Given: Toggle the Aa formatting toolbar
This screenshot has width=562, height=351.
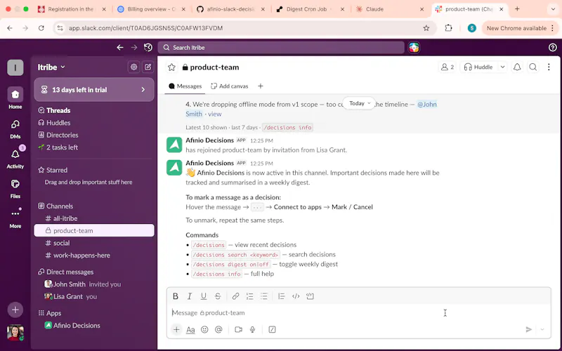Looking at the screenshot, I should tap(190, 329).
